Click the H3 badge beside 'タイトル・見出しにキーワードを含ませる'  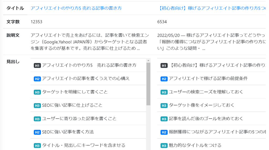[x=37, y=146]
